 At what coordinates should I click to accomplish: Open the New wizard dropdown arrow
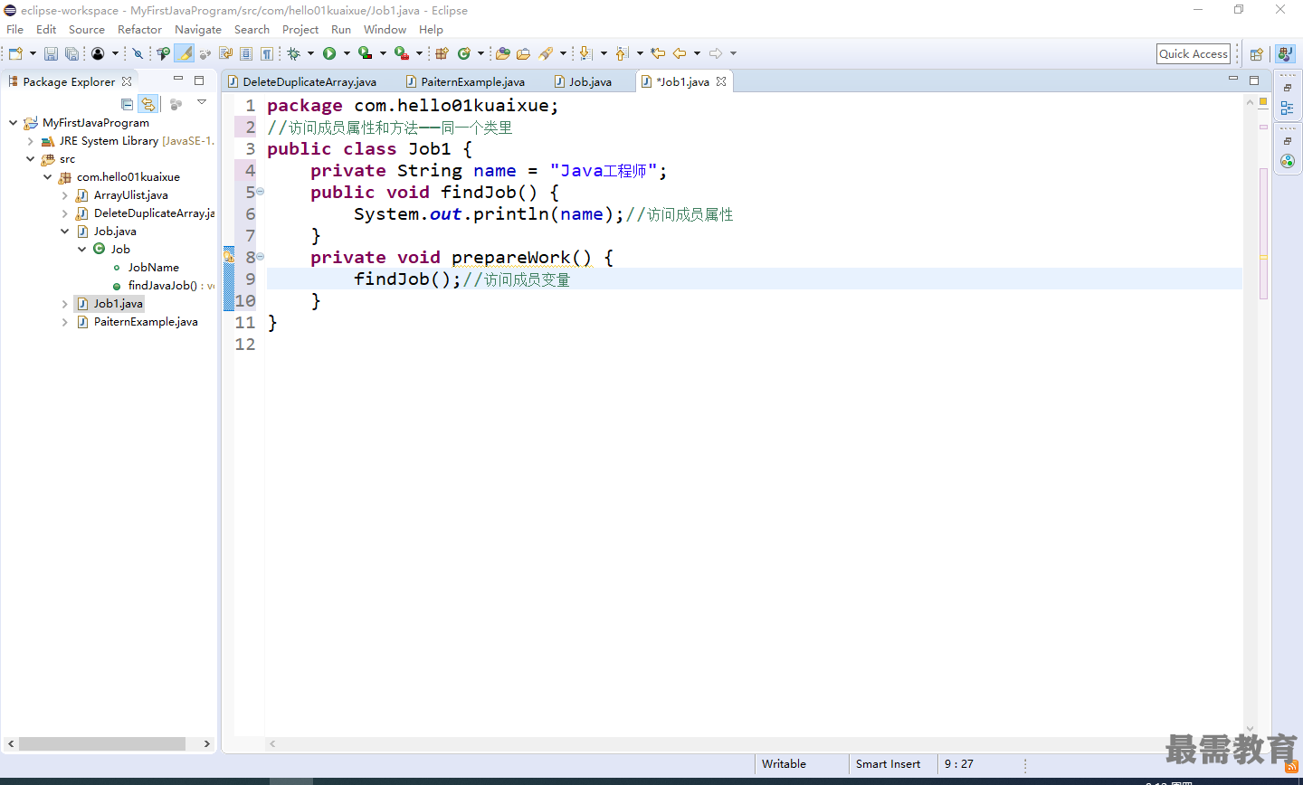point(33,53)
